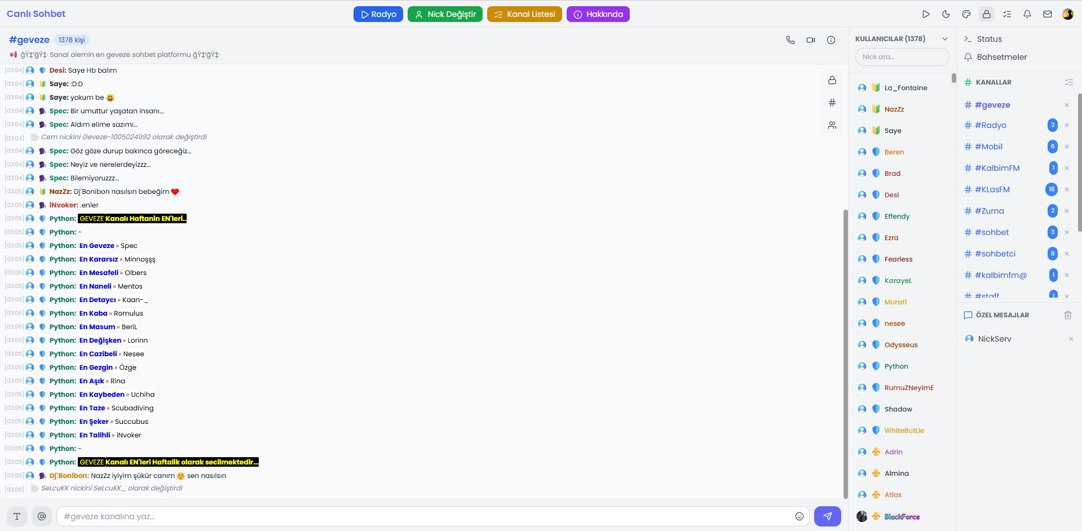
Task: Send the typed message with the arrow icon
Action: (x=827, y=516)
